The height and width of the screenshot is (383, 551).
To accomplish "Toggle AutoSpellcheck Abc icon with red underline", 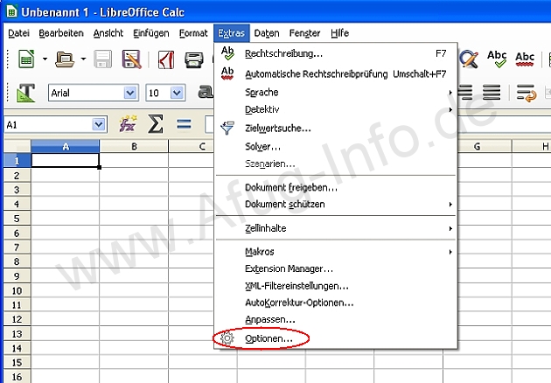I will [525, 59].
